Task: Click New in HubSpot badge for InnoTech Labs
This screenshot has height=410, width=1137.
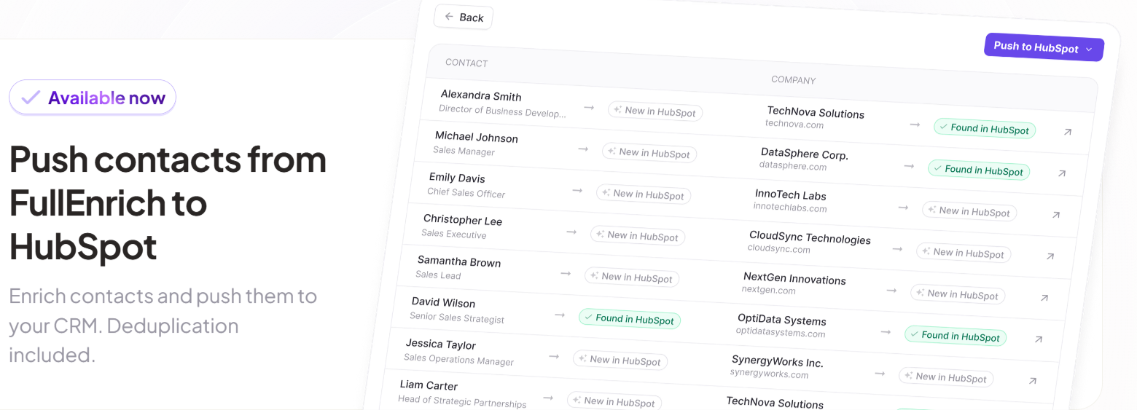Action: [x=969, y=212]
